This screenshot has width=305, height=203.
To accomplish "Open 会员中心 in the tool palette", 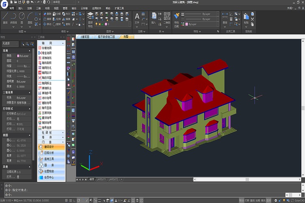I will 51,177.
